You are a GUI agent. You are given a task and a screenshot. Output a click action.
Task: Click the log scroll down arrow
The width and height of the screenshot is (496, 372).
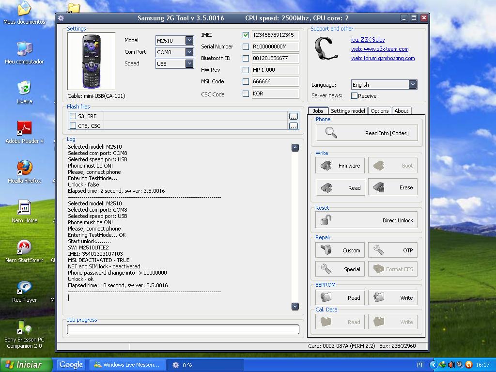(295, 306)
